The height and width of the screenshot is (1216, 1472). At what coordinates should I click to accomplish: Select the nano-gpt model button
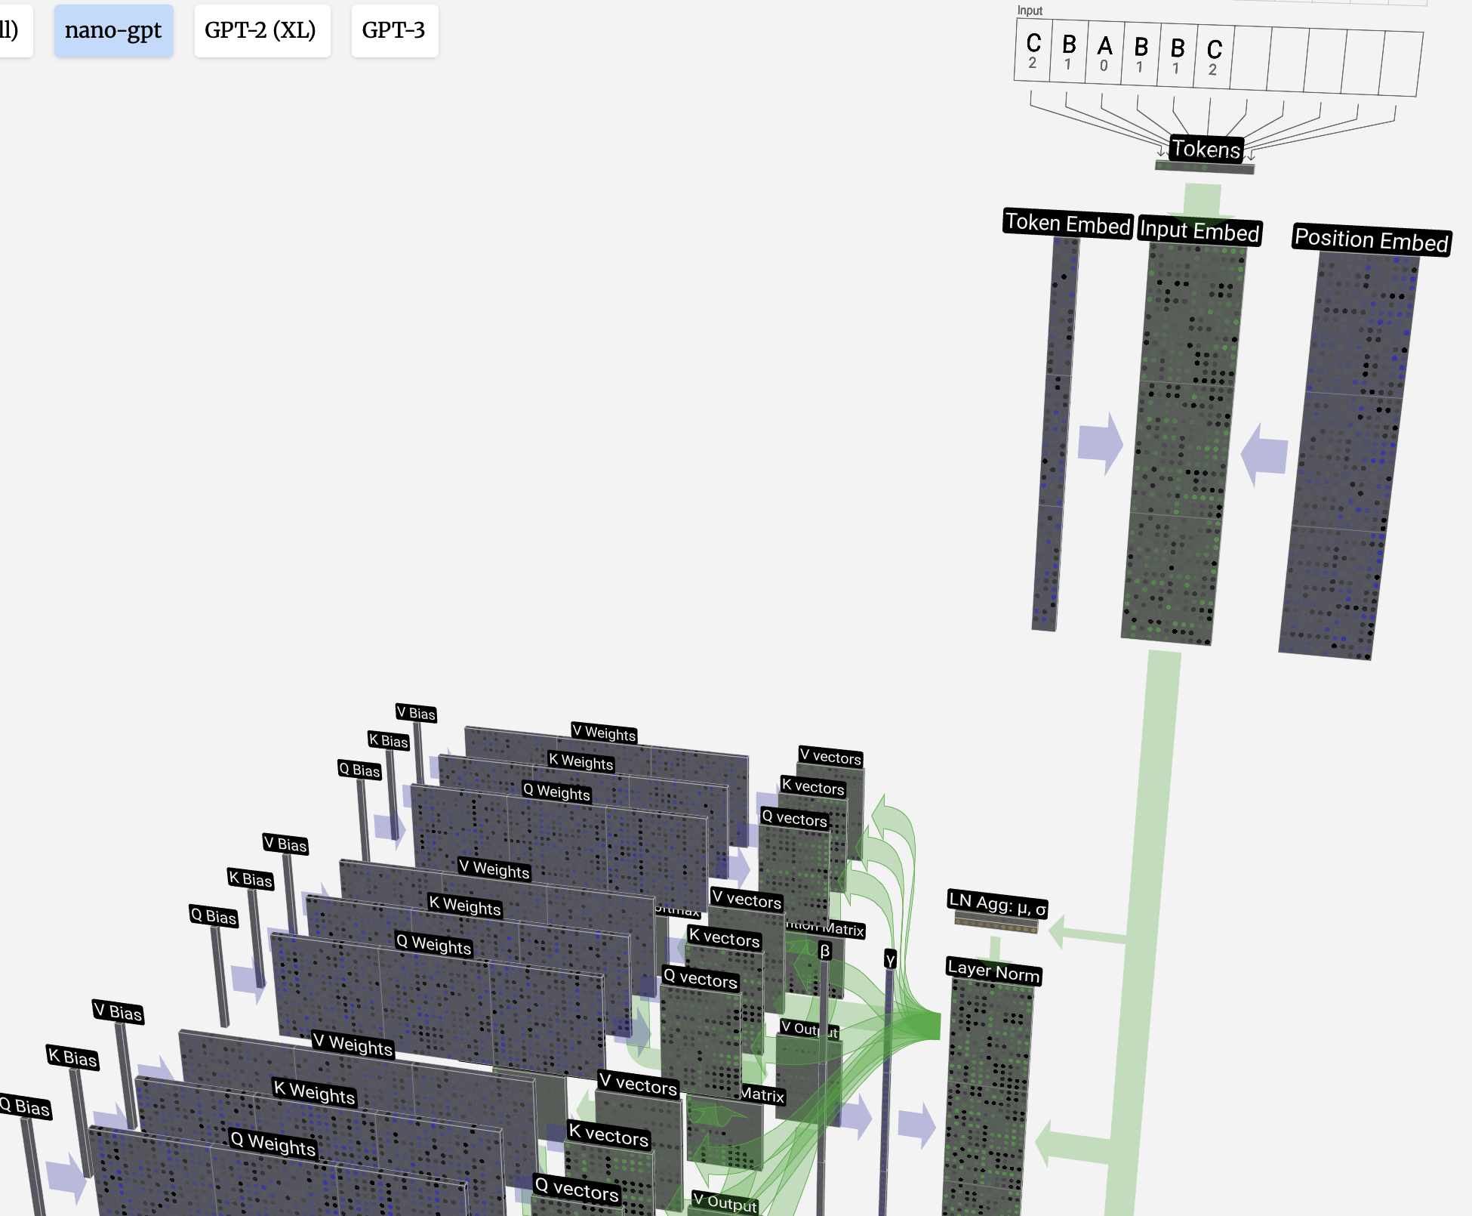coord(113,31)
